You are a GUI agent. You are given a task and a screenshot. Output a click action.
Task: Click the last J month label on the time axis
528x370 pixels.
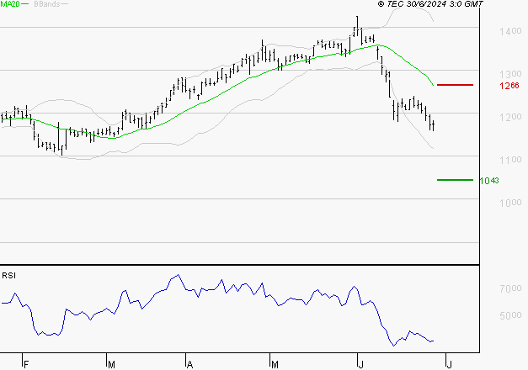click(449, 364)
